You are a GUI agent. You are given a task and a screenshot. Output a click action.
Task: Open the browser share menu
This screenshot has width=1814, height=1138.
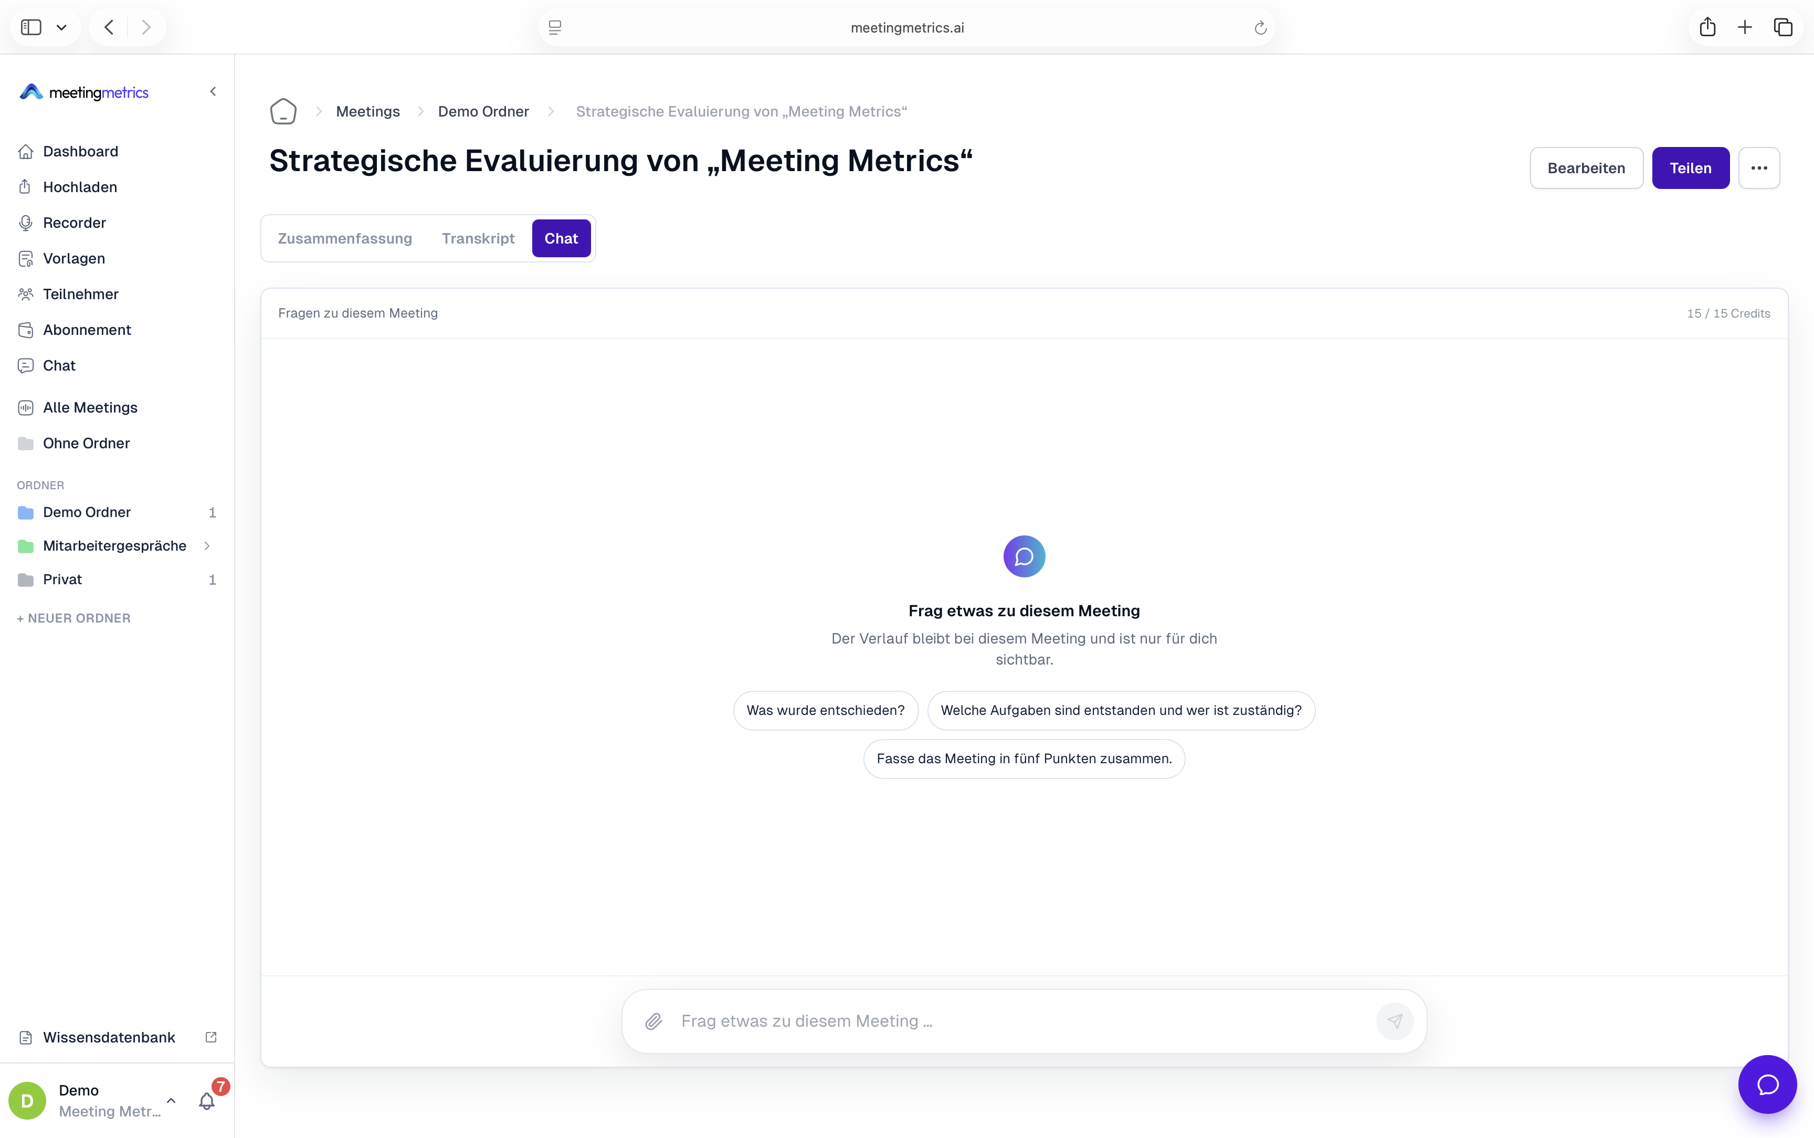(1707, 27)
